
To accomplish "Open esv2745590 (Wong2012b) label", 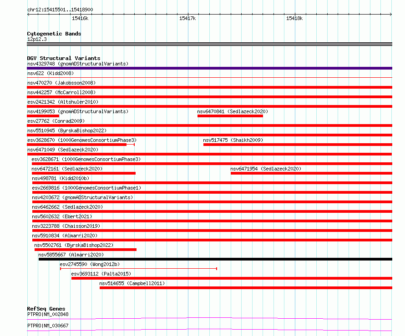I will point(90,264).
